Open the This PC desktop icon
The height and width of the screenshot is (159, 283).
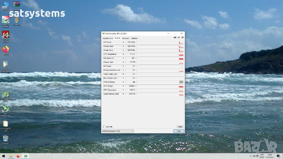pos(6,6)
